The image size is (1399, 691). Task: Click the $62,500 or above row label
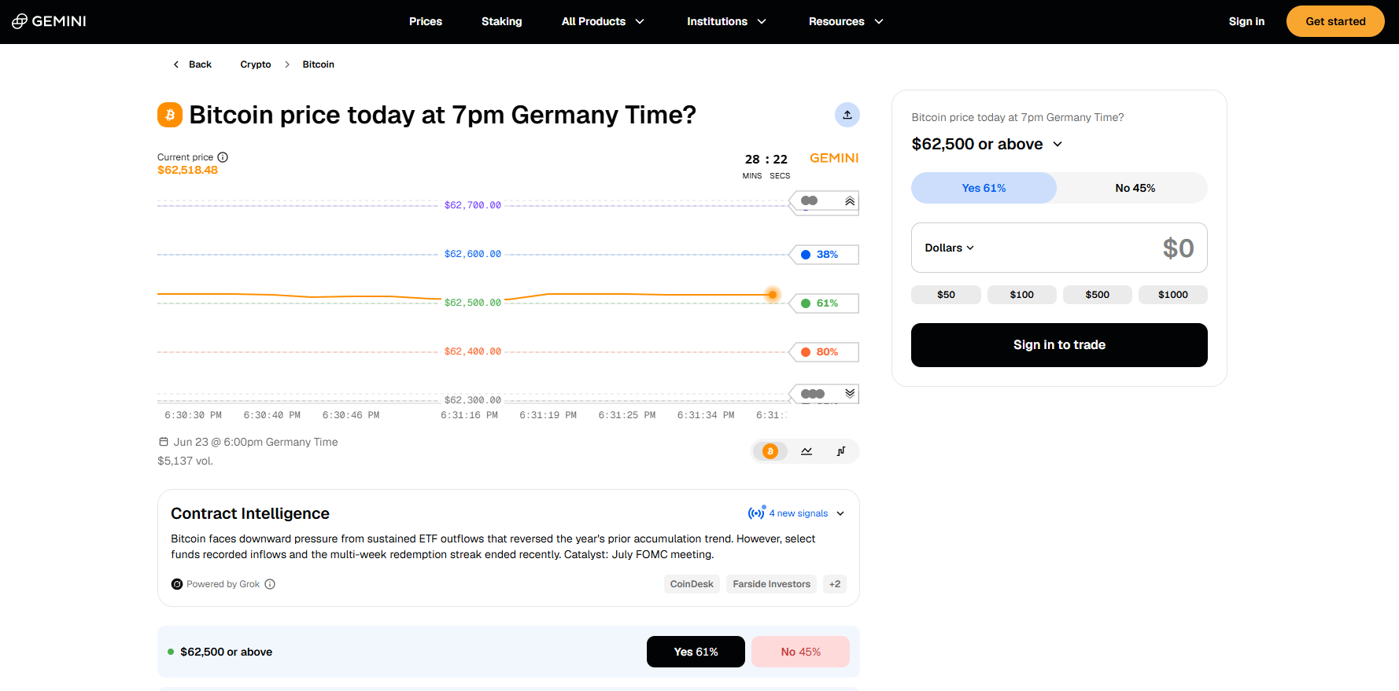coord(227,652)
